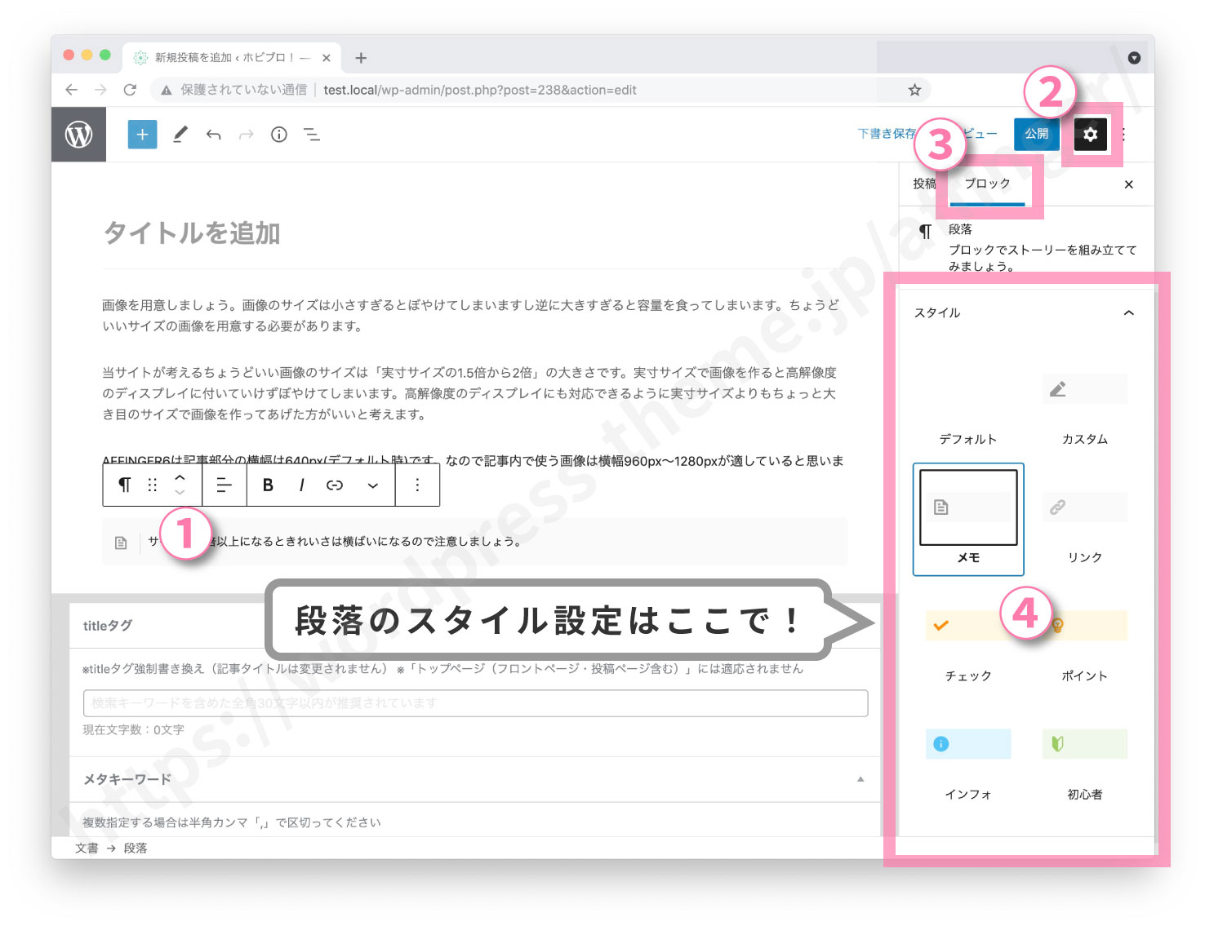Select the メモ paragraph style
Image resolution: width=1205 pixels, height=926 pixels.
pos(968,520)
